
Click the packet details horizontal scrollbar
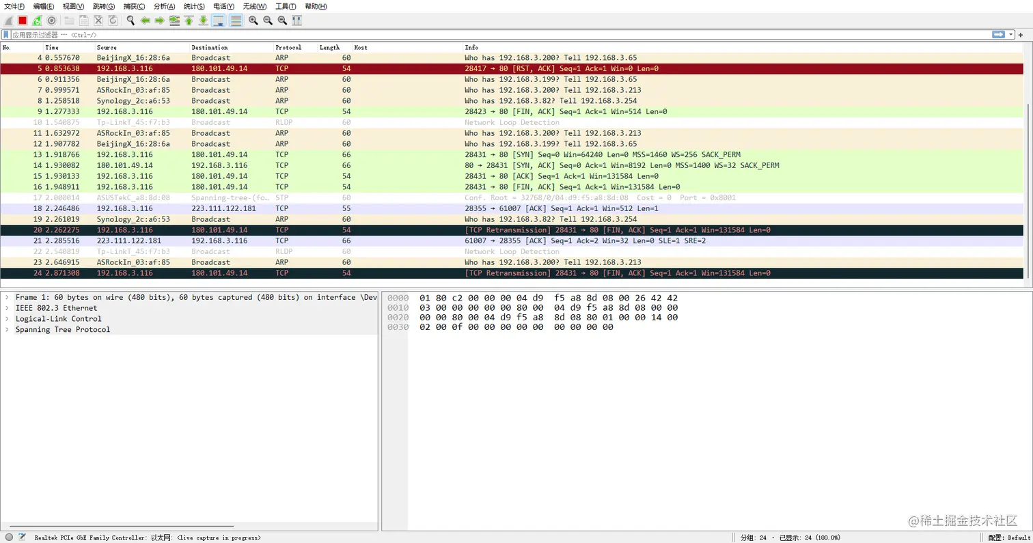tap(122, 526)
